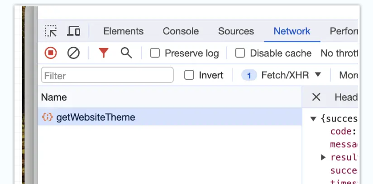Click the JSON icon beside getWebsiteTheme

47,117
